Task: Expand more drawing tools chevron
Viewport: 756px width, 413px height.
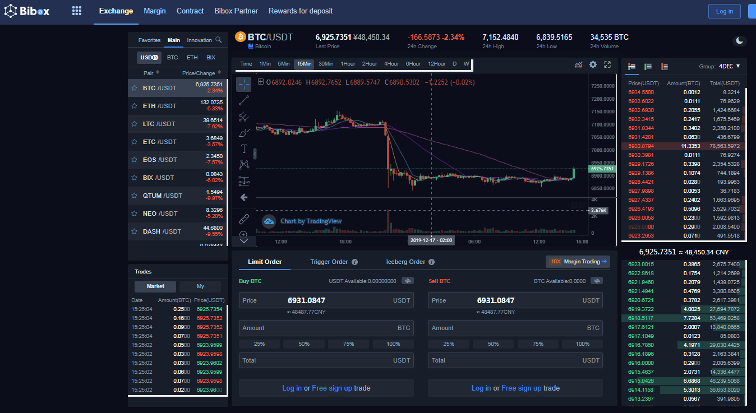Action: coord(244,240)
